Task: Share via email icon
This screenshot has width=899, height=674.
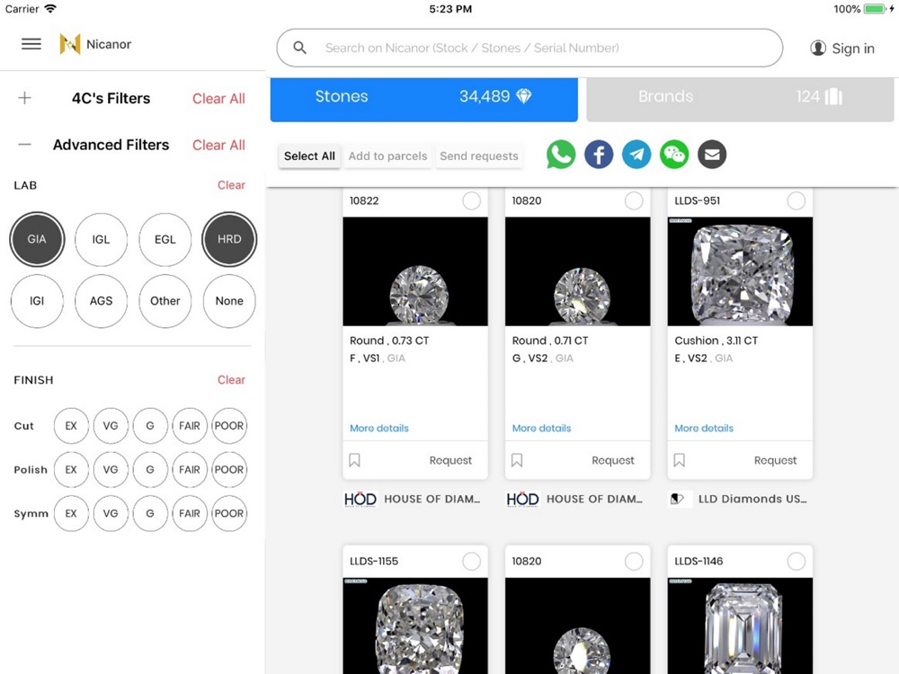Action: (x=712, y=155)
